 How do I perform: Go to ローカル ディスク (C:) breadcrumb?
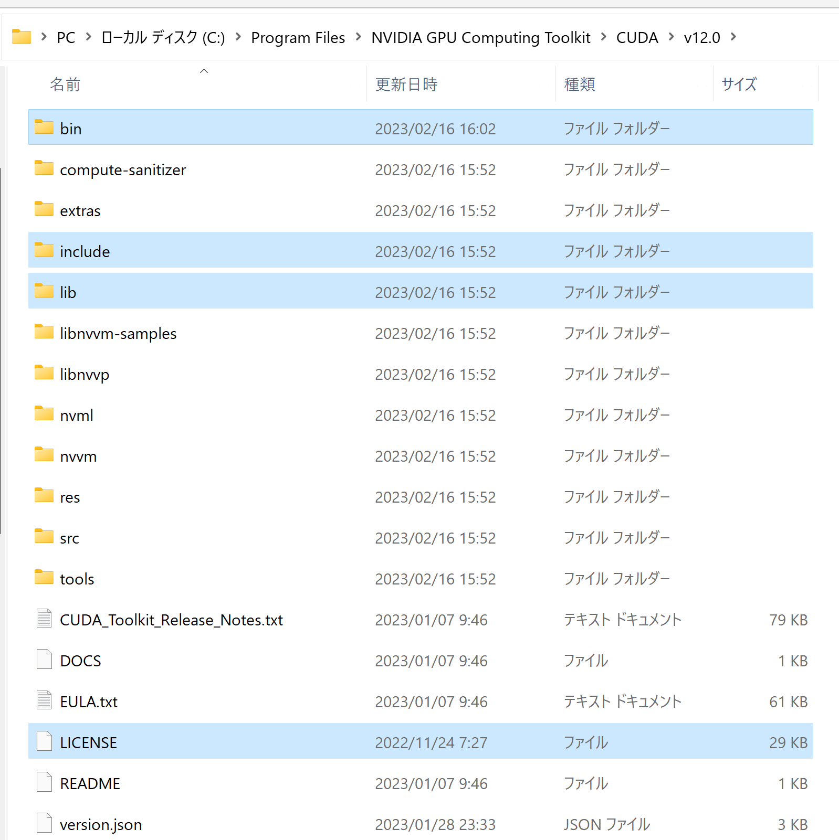pos(163,38)
